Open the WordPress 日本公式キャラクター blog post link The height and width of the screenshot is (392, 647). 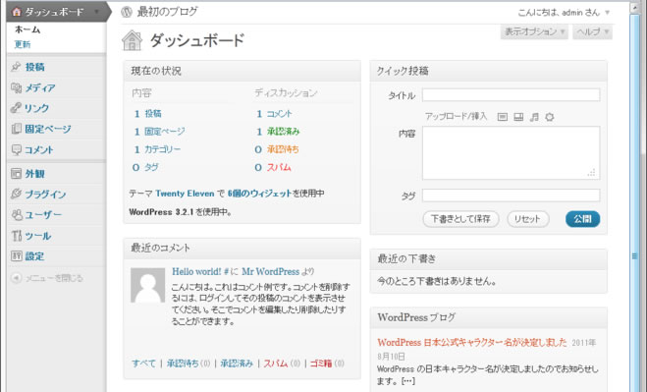tap(472, 343)
